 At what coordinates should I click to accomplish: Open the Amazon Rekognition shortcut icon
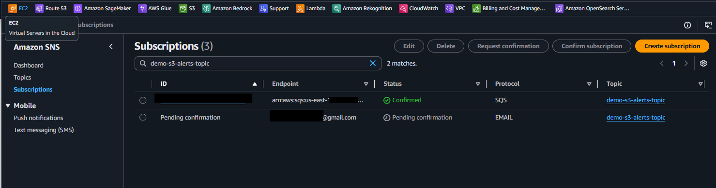click(336, 8)
